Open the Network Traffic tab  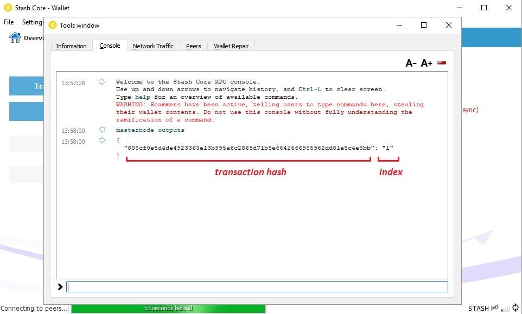click(153, 46)
